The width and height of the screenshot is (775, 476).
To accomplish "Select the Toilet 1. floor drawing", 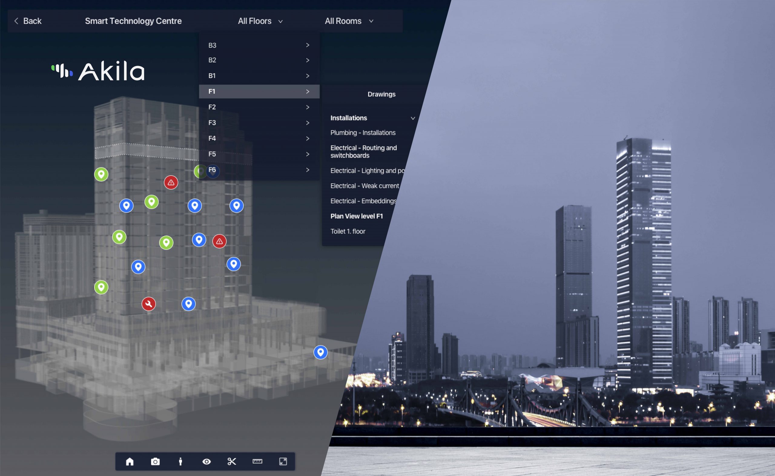I will pos(348,231).
